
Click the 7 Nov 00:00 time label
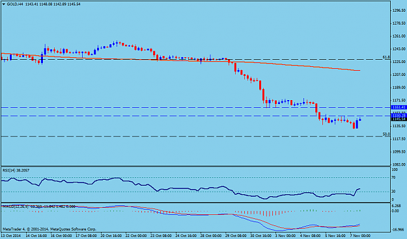[x=360, y=236]
